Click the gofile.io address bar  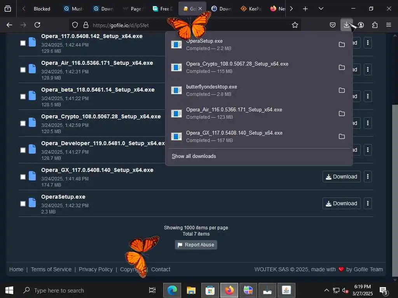tap(185, 25)
